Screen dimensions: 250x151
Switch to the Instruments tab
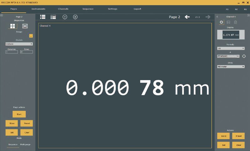38,9
